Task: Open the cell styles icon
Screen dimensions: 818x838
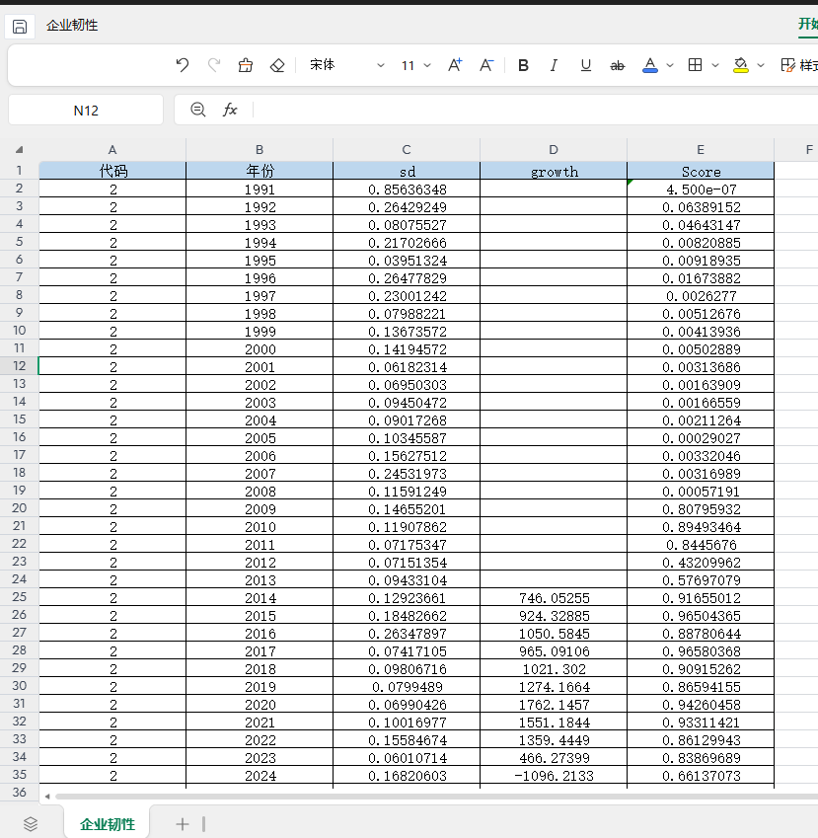Action: coord(787,65)
